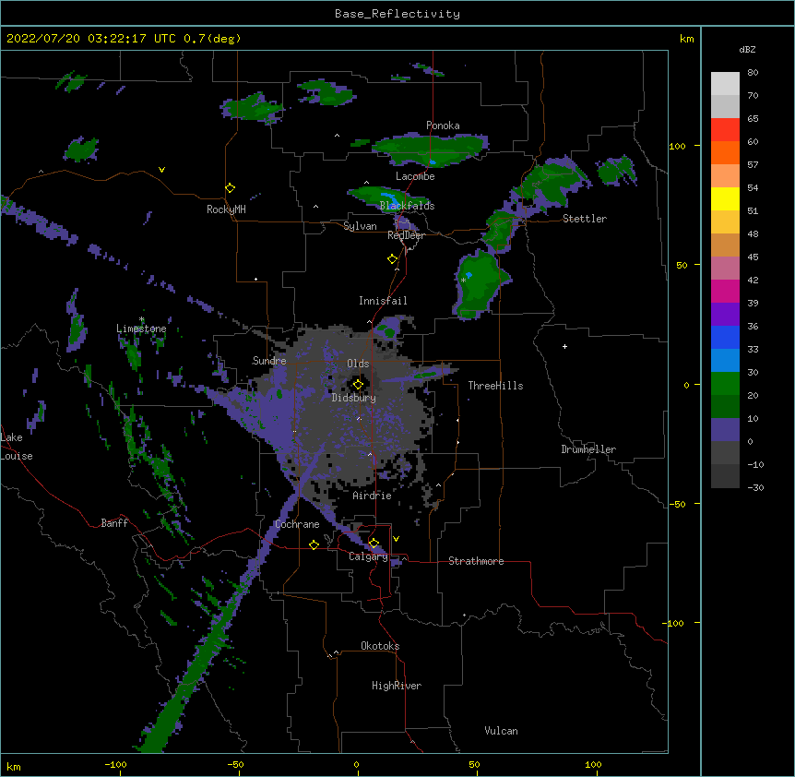Select the orange 57-60 dBZ legend swatch
795x777 pixels.
pyautogui.click(x=725, y=152)
